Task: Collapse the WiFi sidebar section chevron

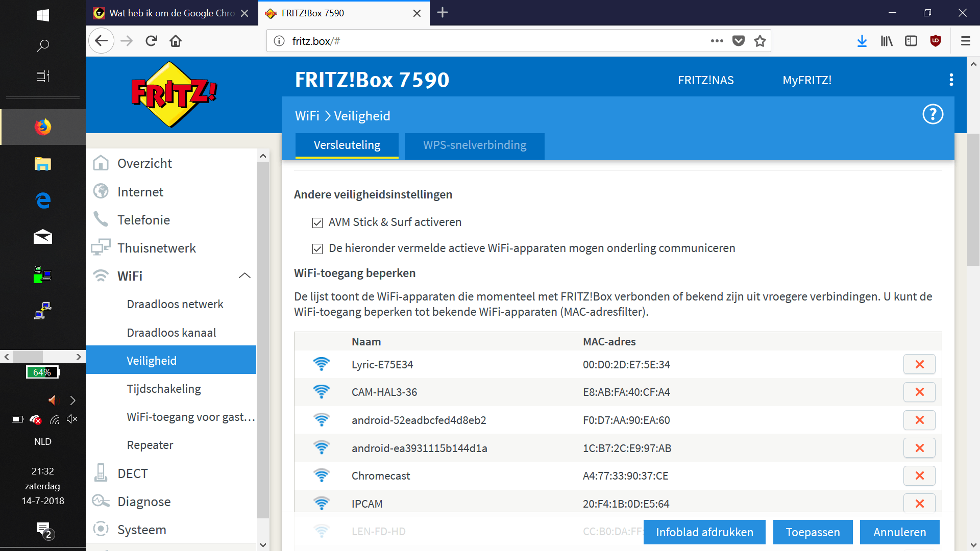Action: click(244, 275)
